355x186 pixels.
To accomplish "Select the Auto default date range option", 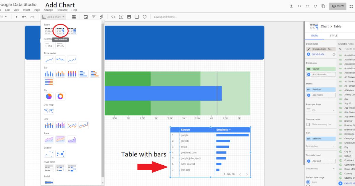I will click(308, 182).
